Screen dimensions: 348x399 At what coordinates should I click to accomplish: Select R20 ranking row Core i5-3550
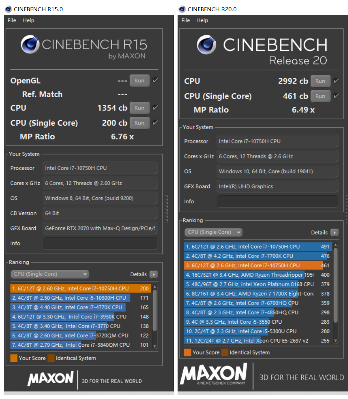[258, 322]
